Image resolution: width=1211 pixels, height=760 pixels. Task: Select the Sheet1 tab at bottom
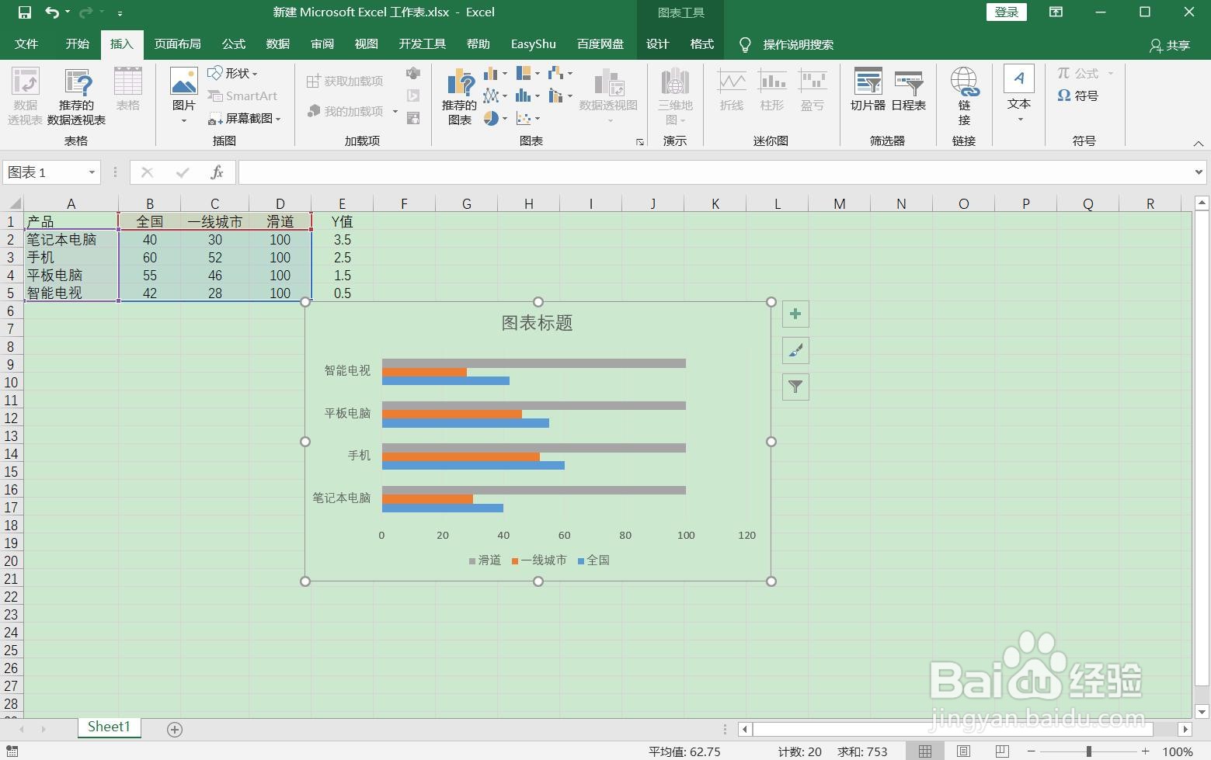(x=109, y=727)
